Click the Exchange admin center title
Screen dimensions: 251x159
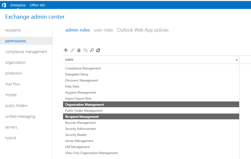[x=35, y=17]
